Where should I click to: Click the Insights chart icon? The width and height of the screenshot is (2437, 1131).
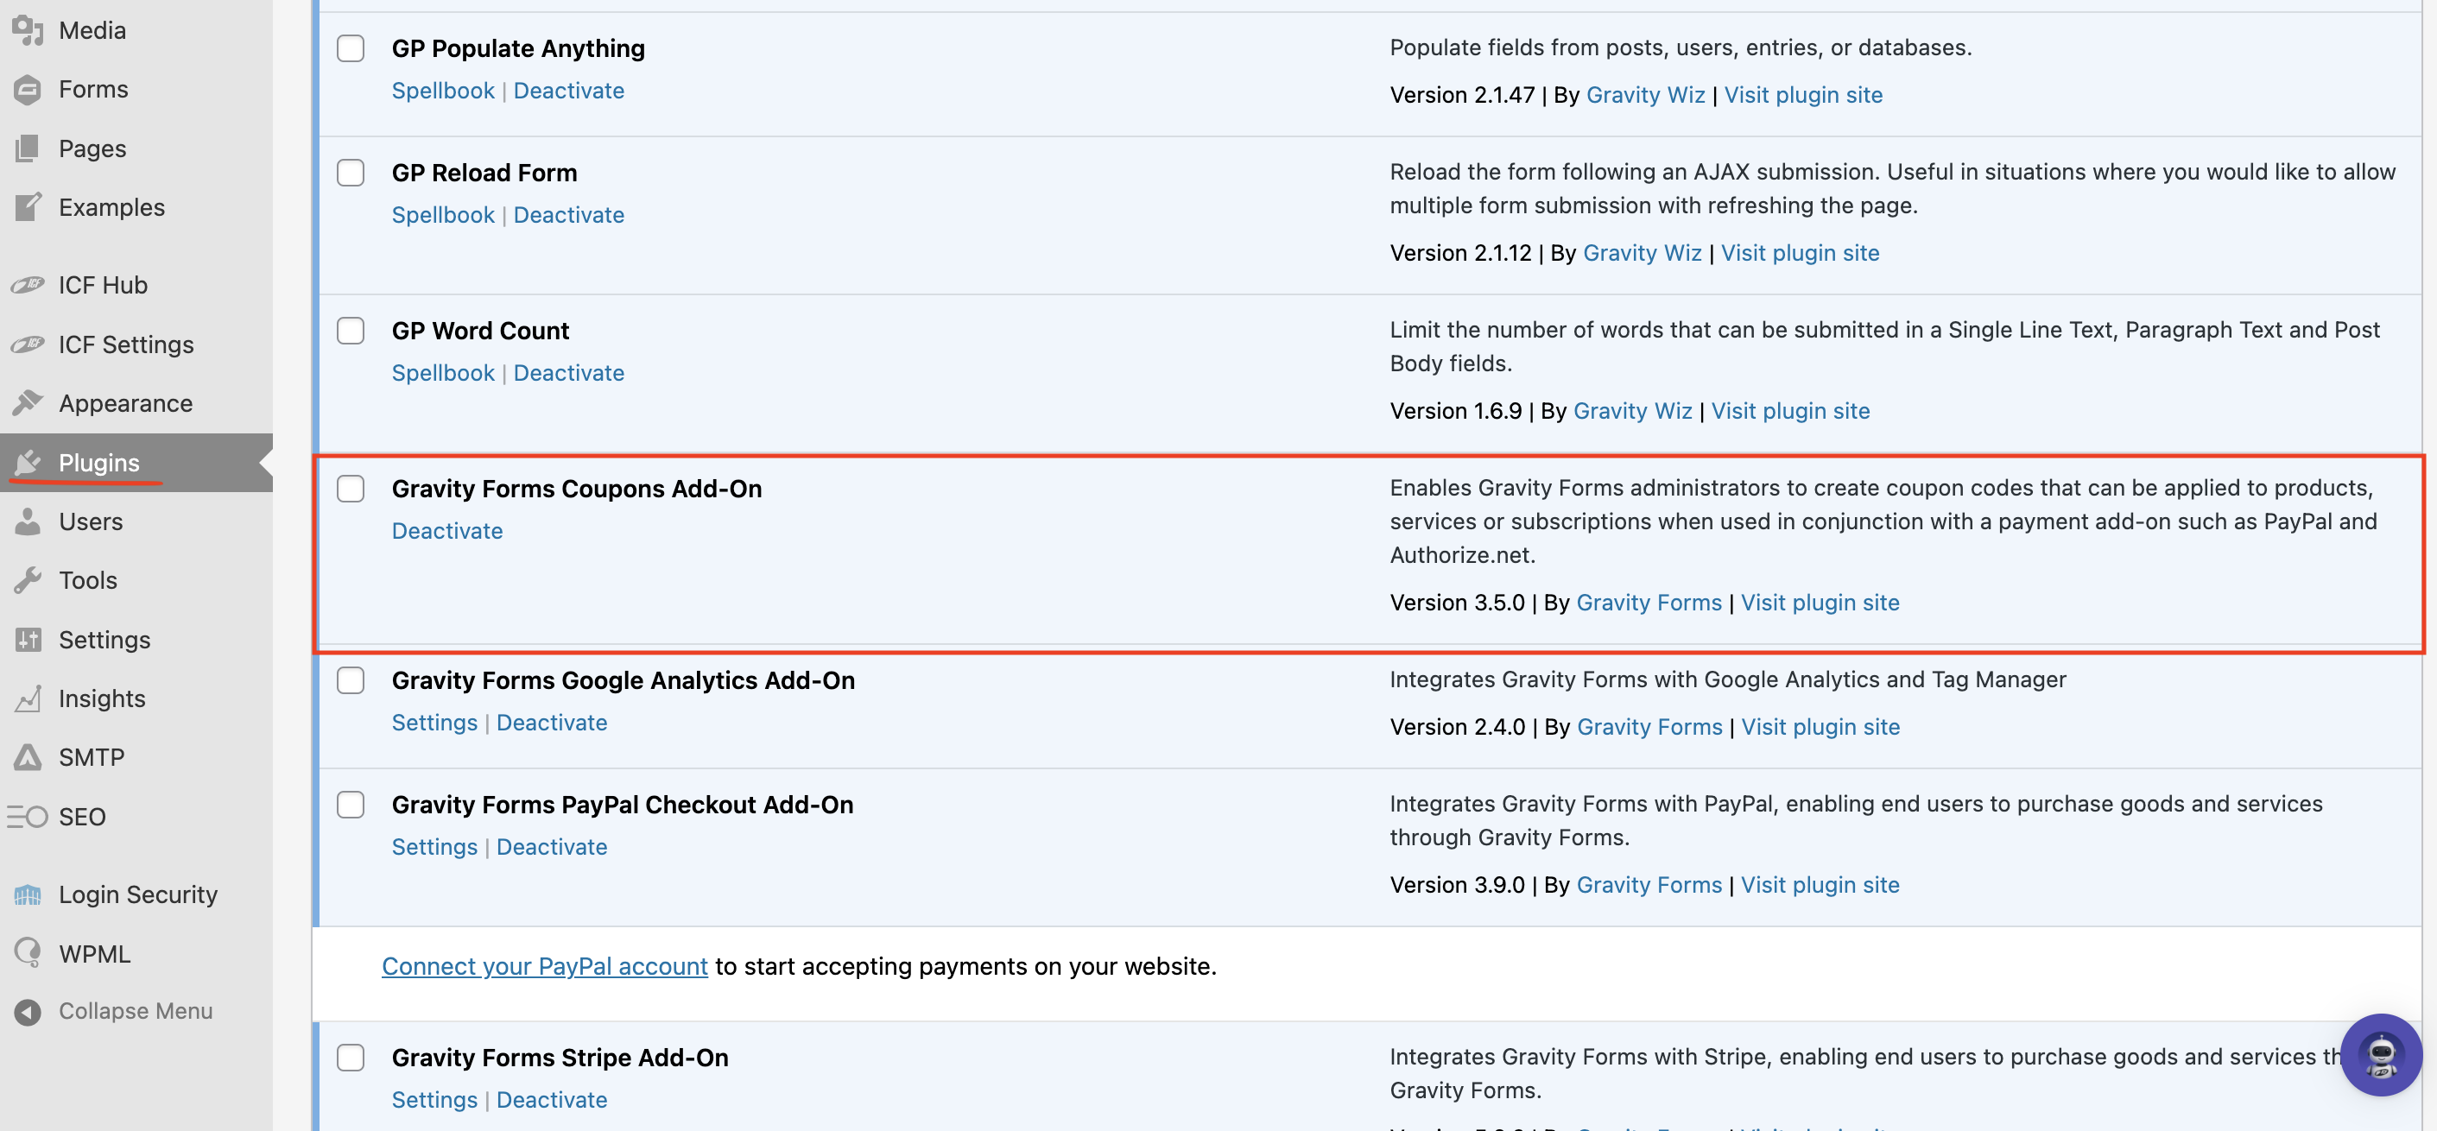pos(28,698)
